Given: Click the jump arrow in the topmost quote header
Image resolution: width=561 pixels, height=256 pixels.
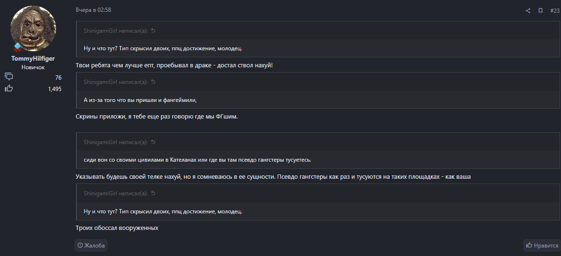Looking at the screenshot, I should [x=153, y=30].
